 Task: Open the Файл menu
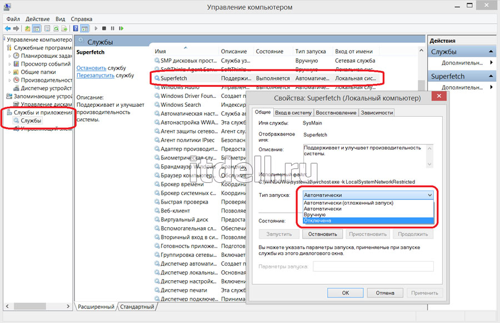point(13,19)
